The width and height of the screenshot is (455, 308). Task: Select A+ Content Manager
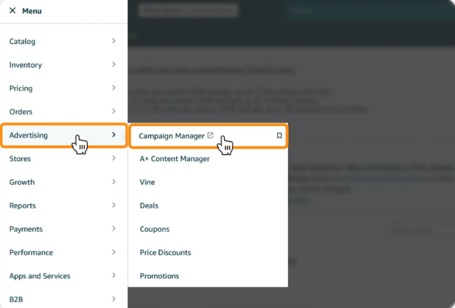click(x=175, y=159)
